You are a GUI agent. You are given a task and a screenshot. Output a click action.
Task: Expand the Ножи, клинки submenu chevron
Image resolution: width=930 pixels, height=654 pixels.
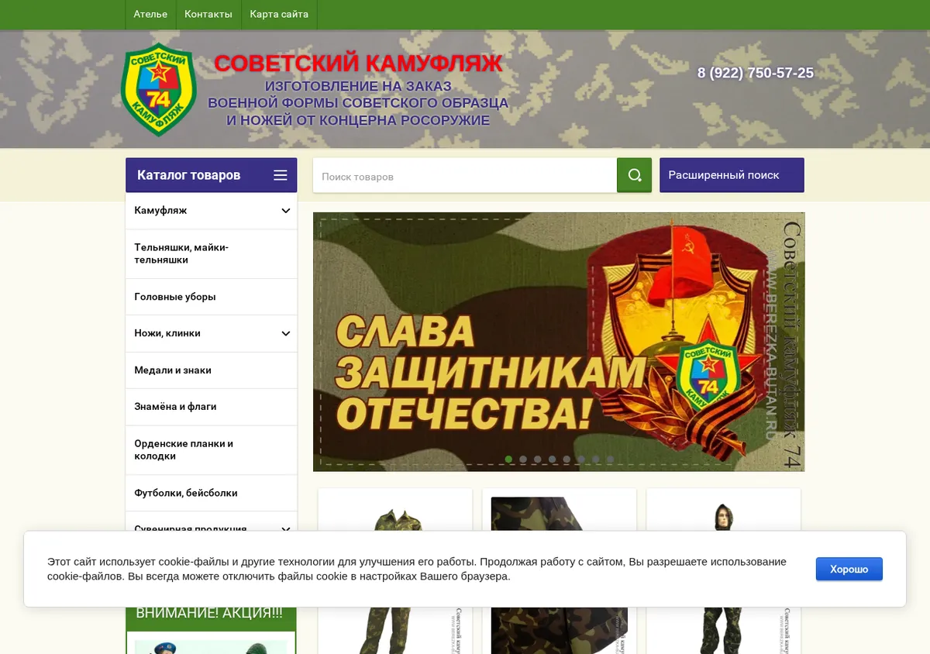coord(286,333)
